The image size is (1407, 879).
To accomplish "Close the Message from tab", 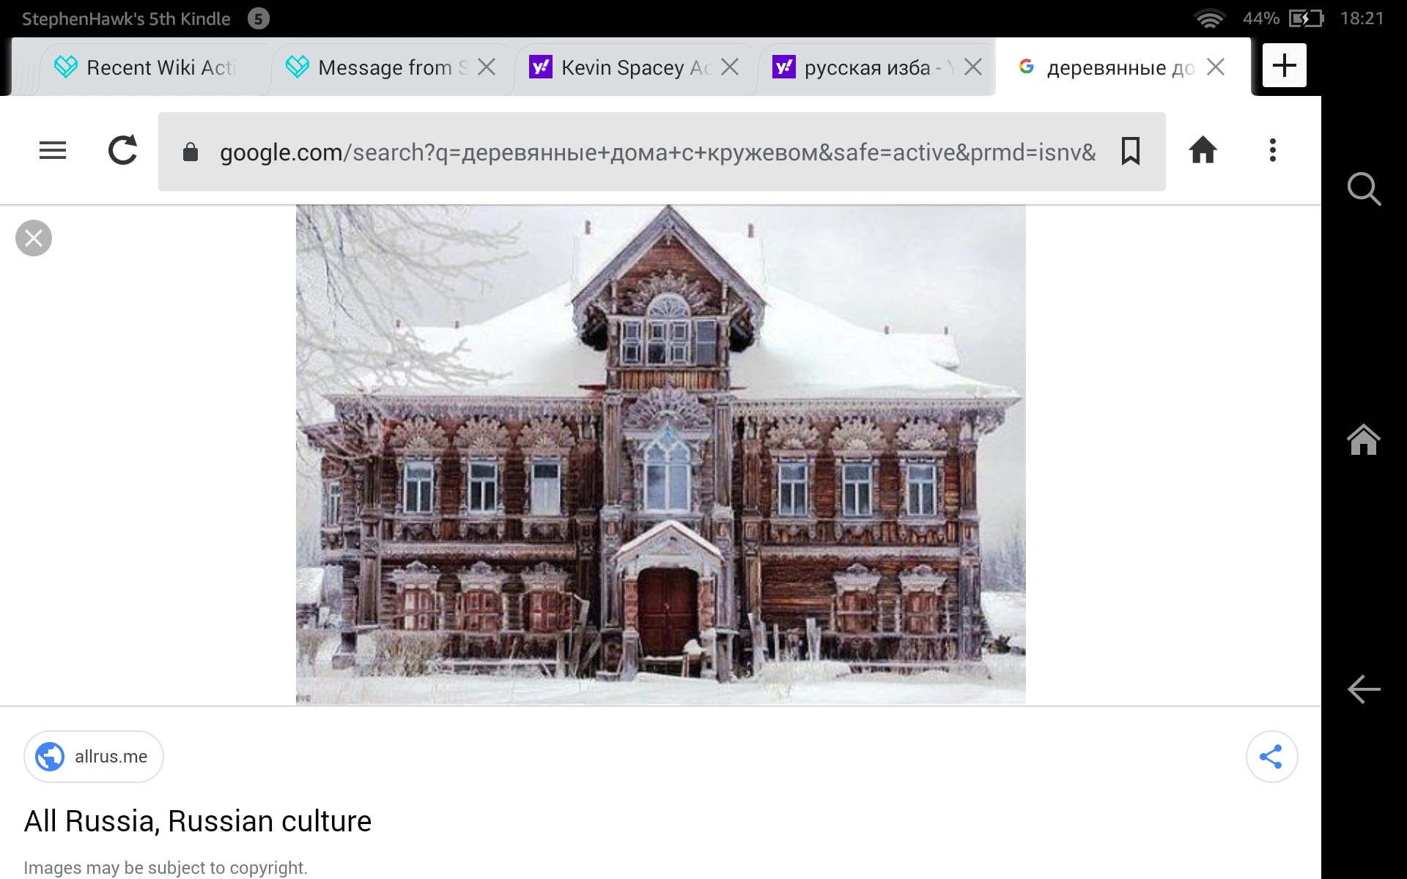I will [x=487, y=67].
